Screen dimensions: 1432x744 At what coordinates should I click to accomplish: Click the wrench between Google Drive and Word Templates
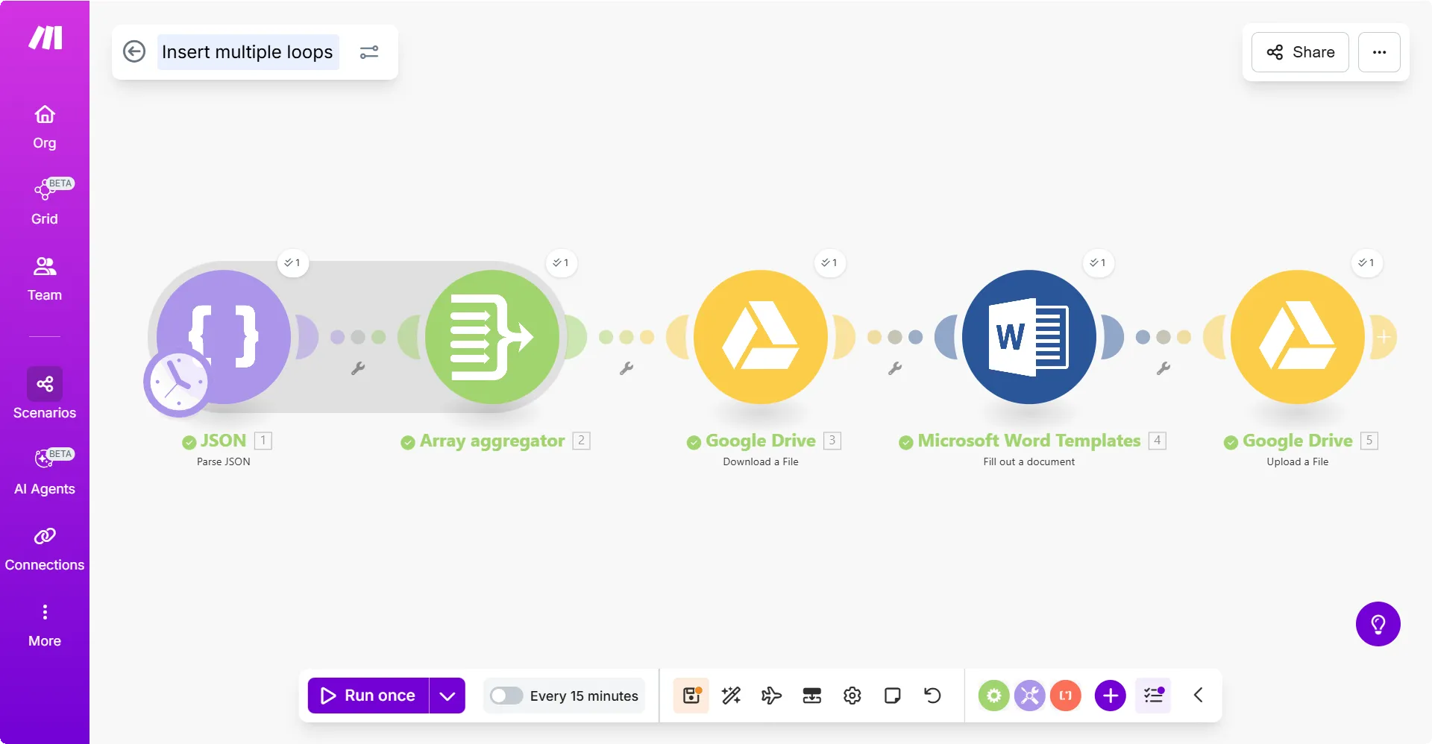(895, 368)
